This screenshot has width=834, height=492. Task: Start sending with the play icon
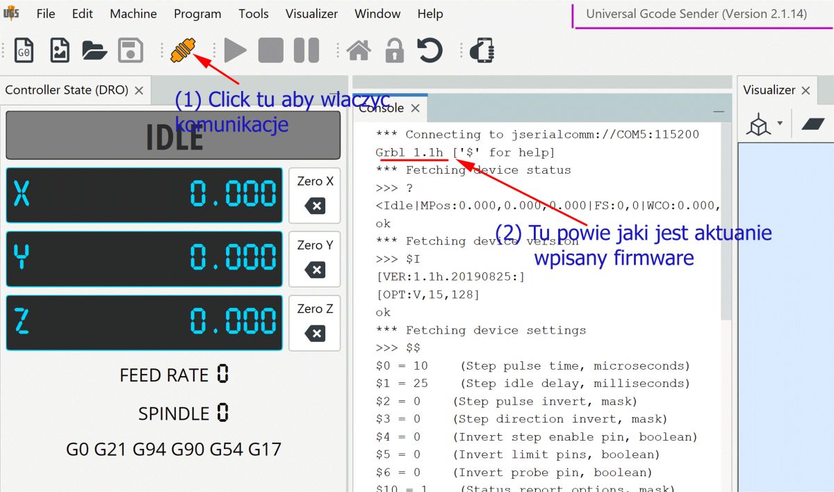pyautogui.click(x=235, y=51)
